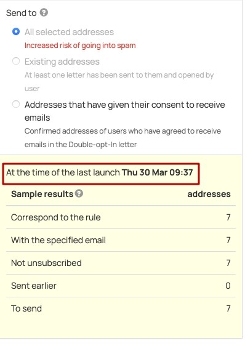
Task: Select the Sent earlier row
Action: click(x=121, y=286)
